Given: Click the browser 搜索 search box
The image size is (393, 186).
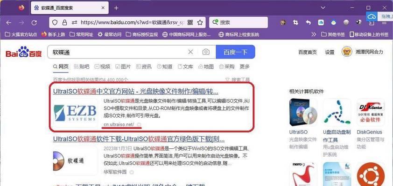Looking at the screenshot, I should 239,22.
